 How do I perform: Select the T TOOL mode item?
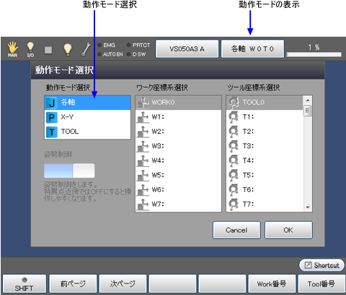(87, 132)
